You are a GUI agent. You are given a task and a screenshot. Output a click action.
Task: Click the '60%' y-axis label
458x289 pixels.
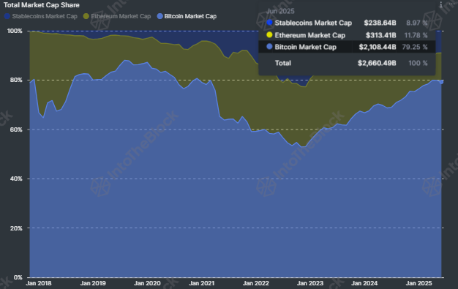click(16, 130)
